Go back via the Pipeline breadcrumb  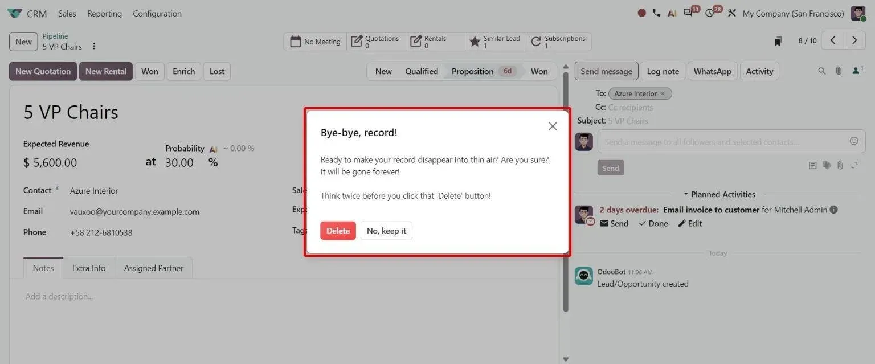[55, 36]
